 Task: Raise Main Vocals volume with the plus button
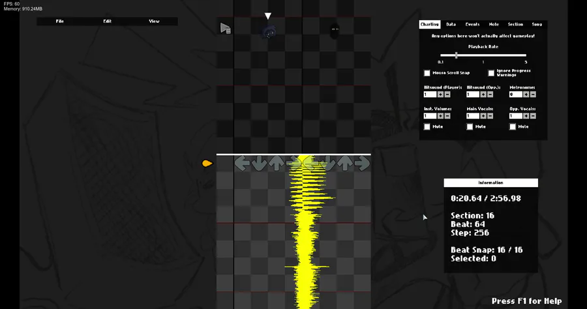tap(483, 116)
